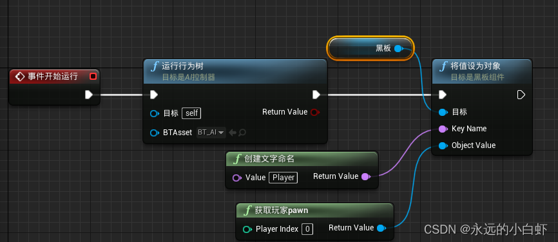Screen dimensions: 558x242
Task: Edit the Player Index 0 field
Action: (x=307, y=229)
